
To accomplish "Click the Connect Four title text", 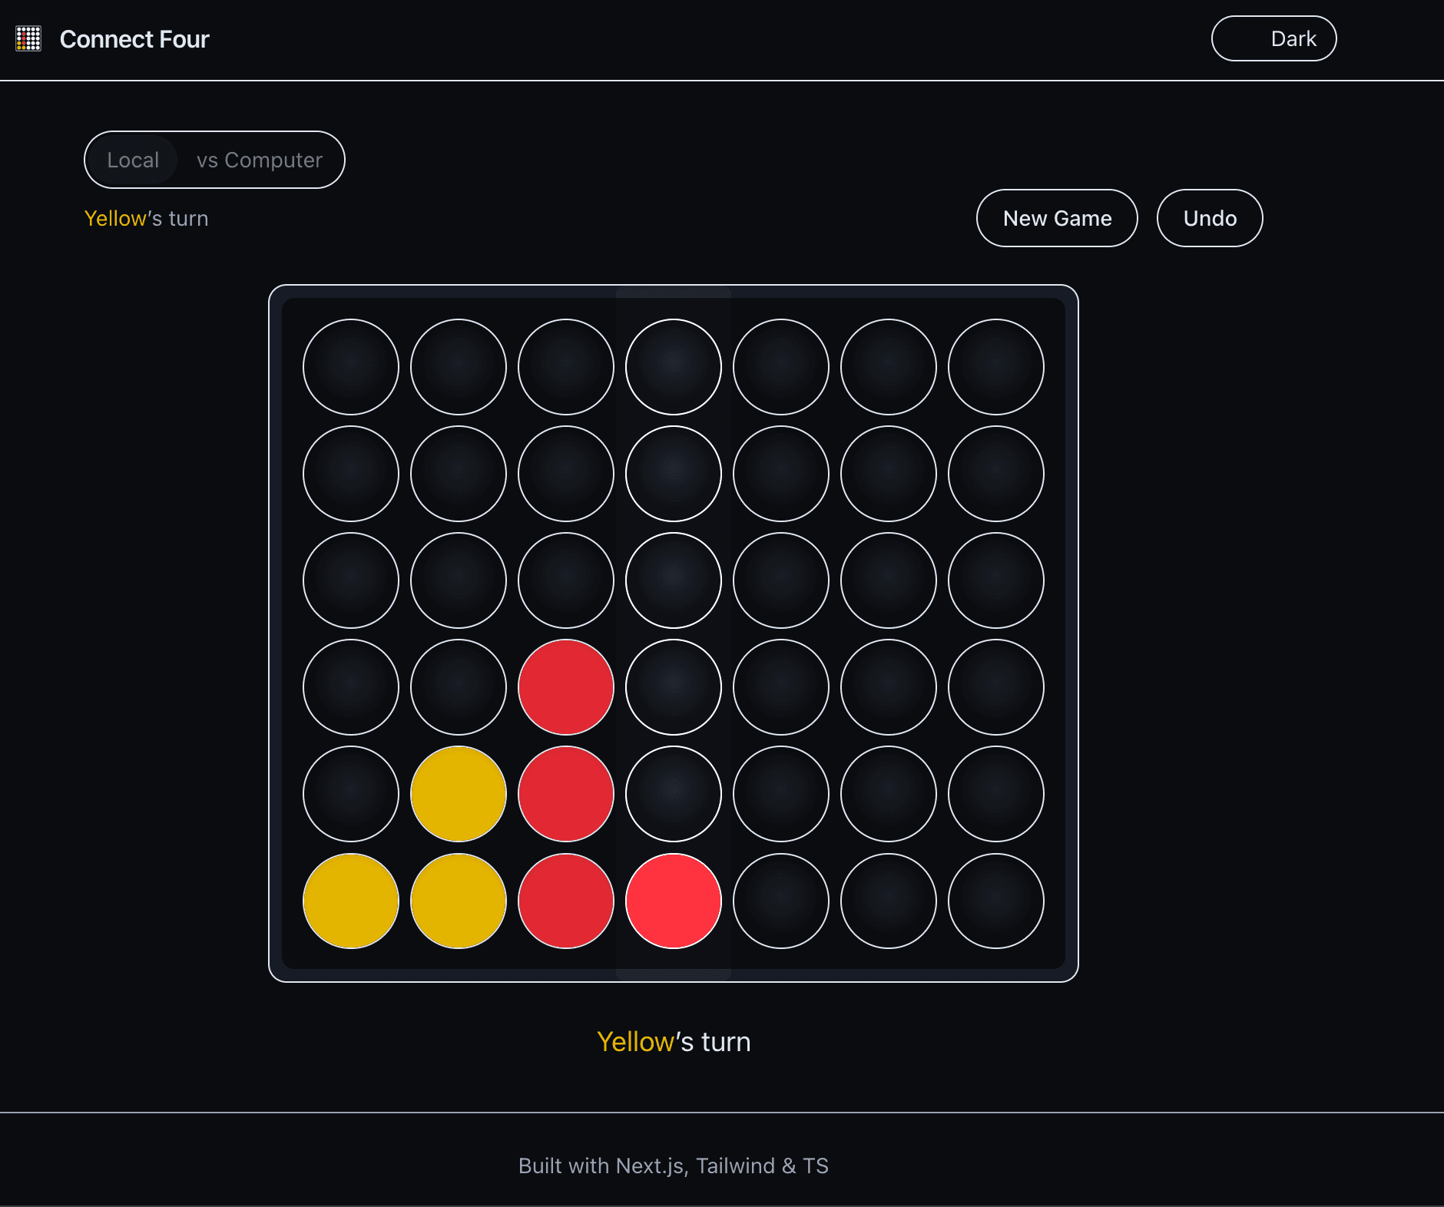I will (x=134, y=39).
